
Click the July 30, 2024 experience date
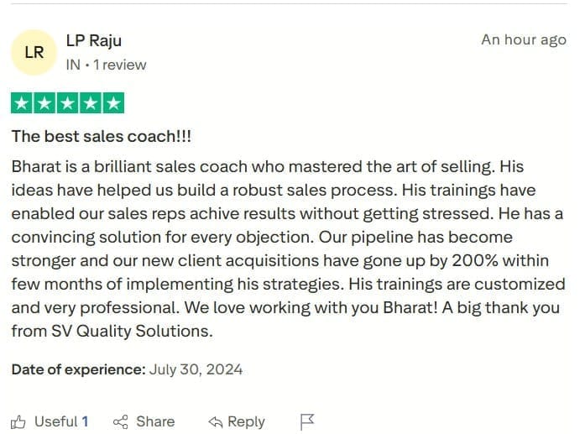(196, 369)
